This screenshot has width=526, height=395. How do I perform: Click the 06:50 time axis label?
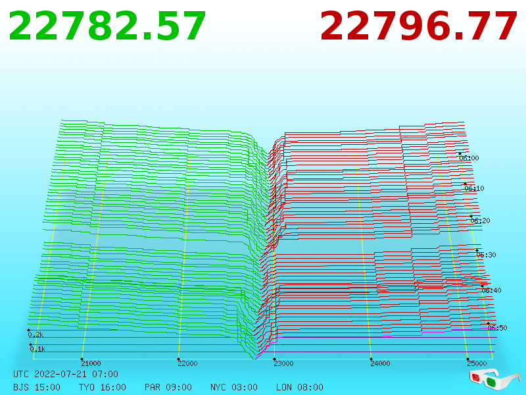pyautogui.click(x=497, y=328)
